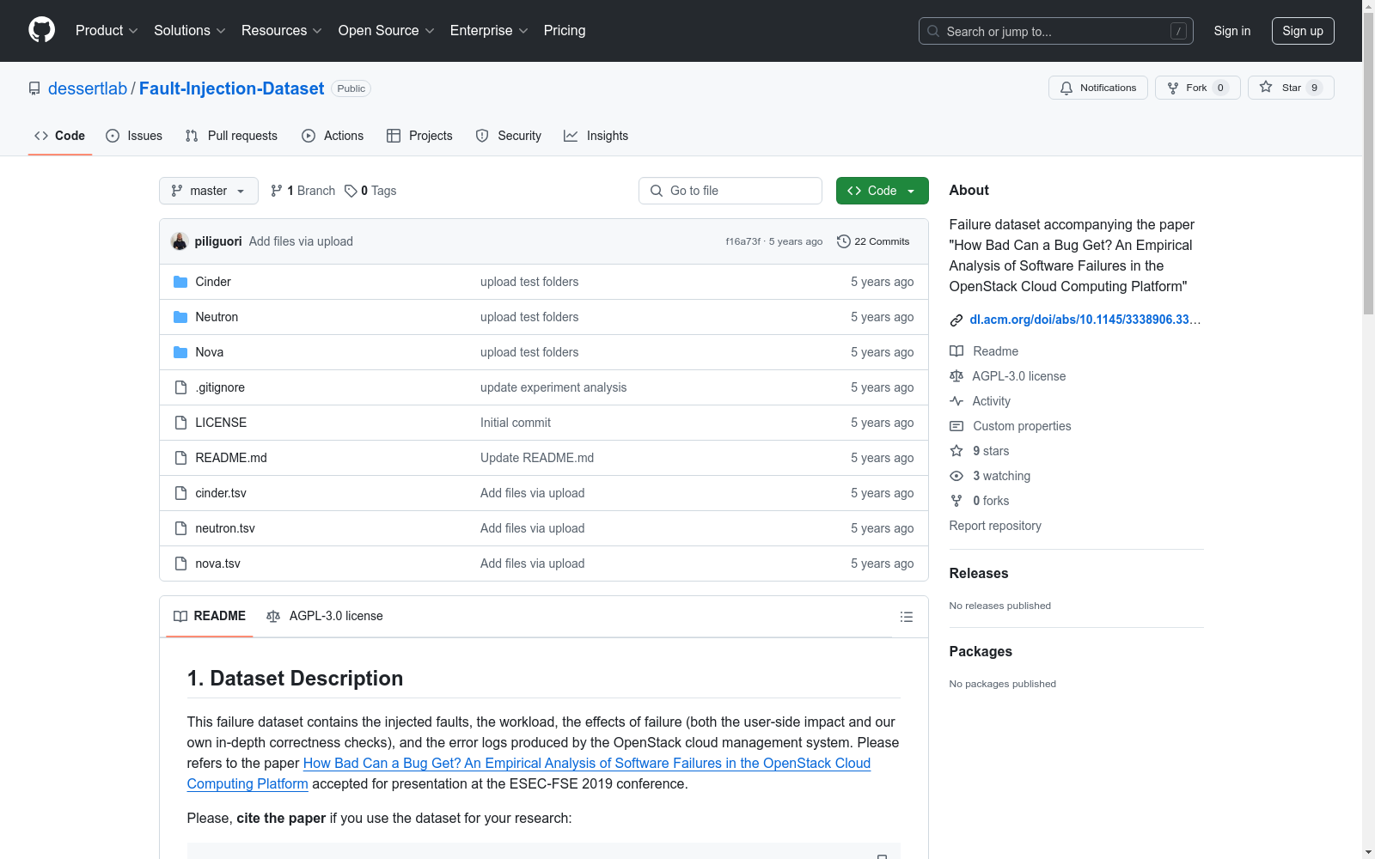Image resolution: width=1375 pixels, height=859 pixels.
Task: Expand the Solutions menu
Action: 190,31
